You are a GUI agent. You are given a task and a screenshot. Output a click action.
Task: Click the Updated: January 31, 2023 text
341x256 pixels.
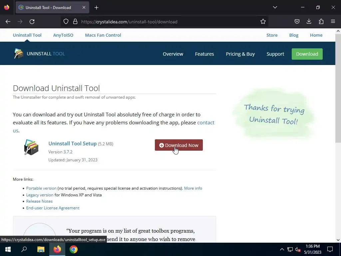tap(73, 160)
